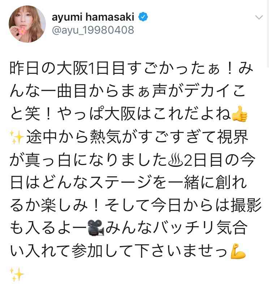The width and height of the screenshot is (271, 291).
Task: Open ayumi hamasaki's profile picture
Action: point(27,24)
